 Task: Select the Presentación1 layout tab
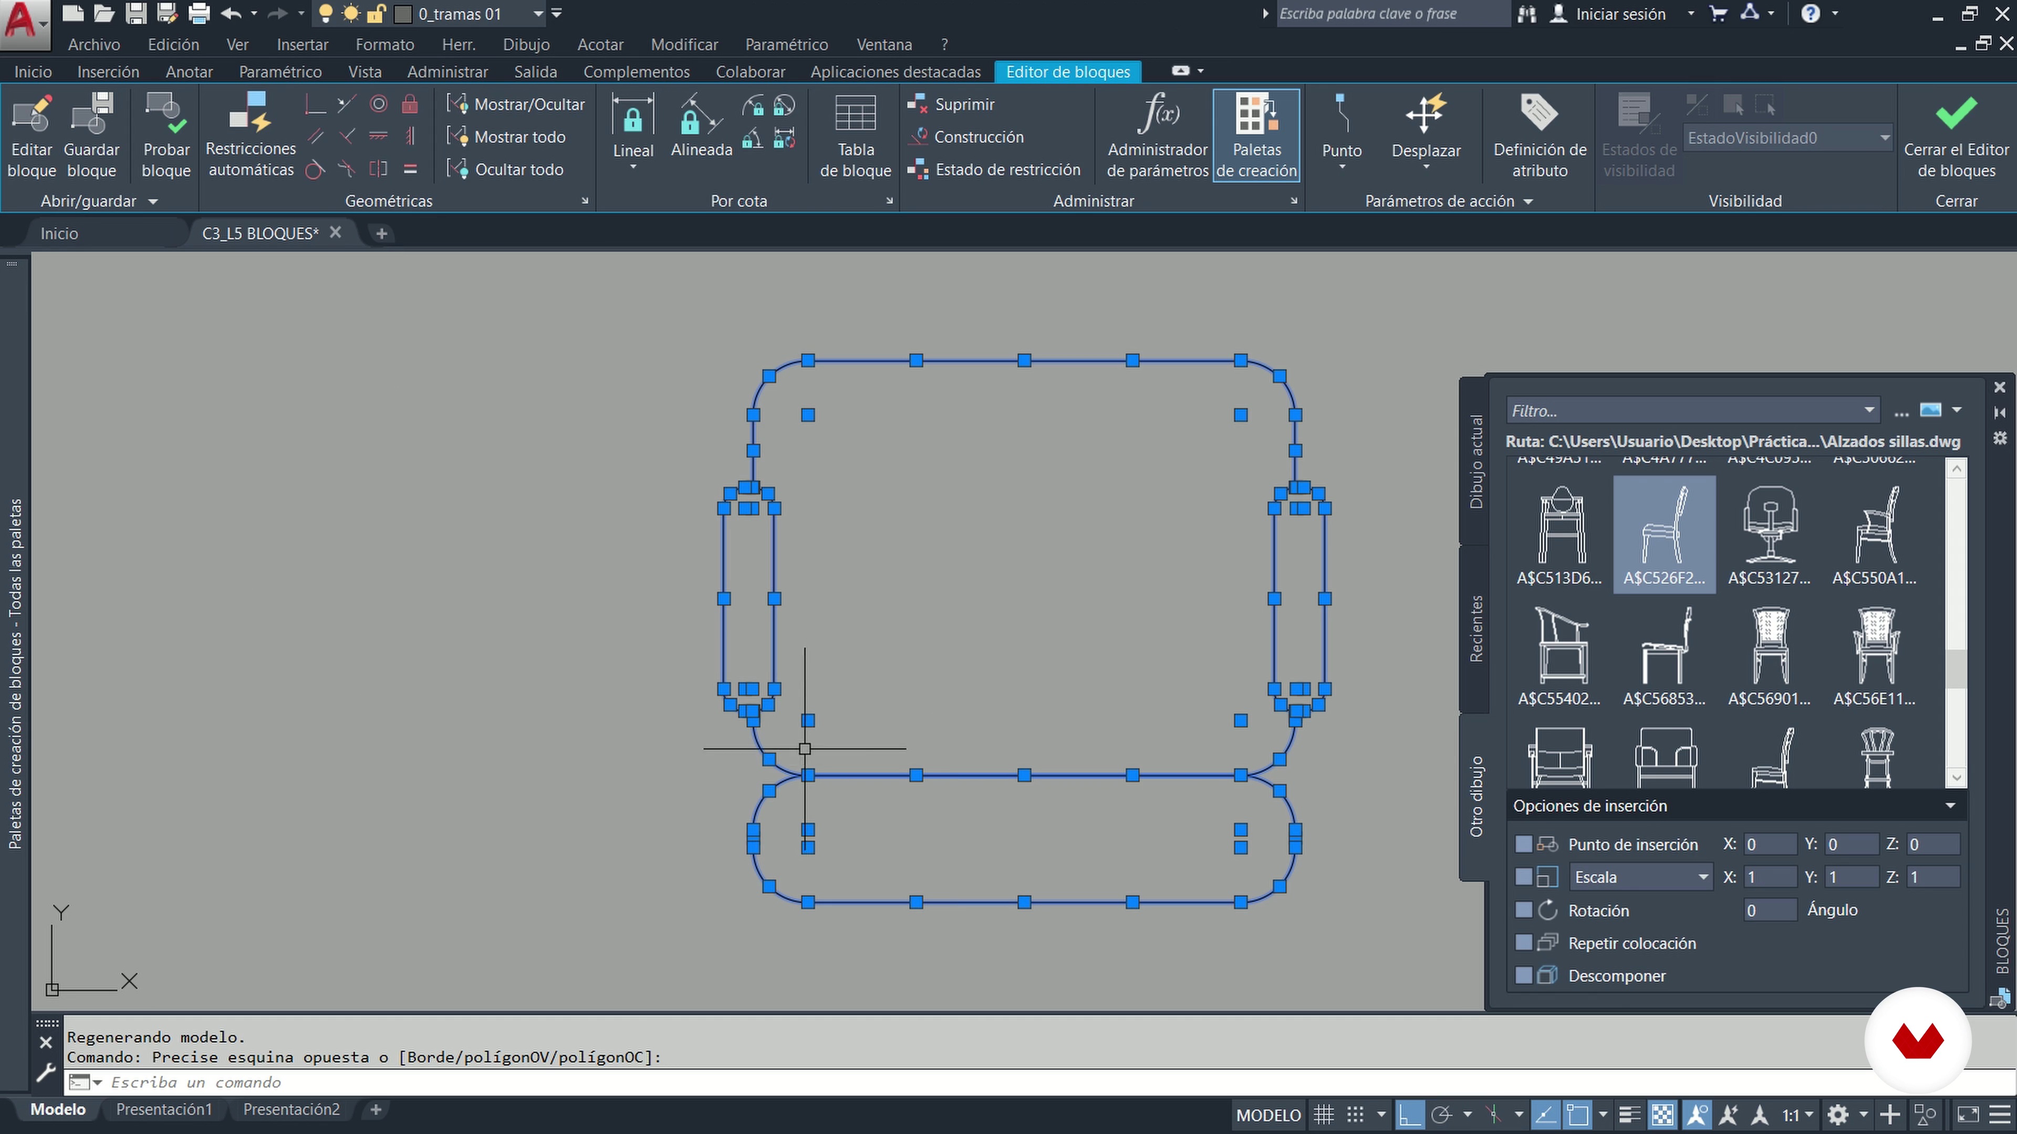pos(164,1109)
